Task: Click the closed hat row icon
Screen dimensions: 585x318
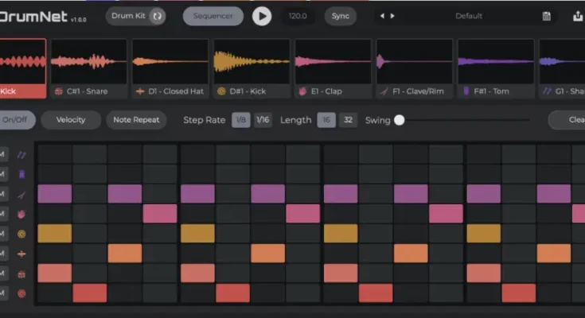Action: [22, 254]
